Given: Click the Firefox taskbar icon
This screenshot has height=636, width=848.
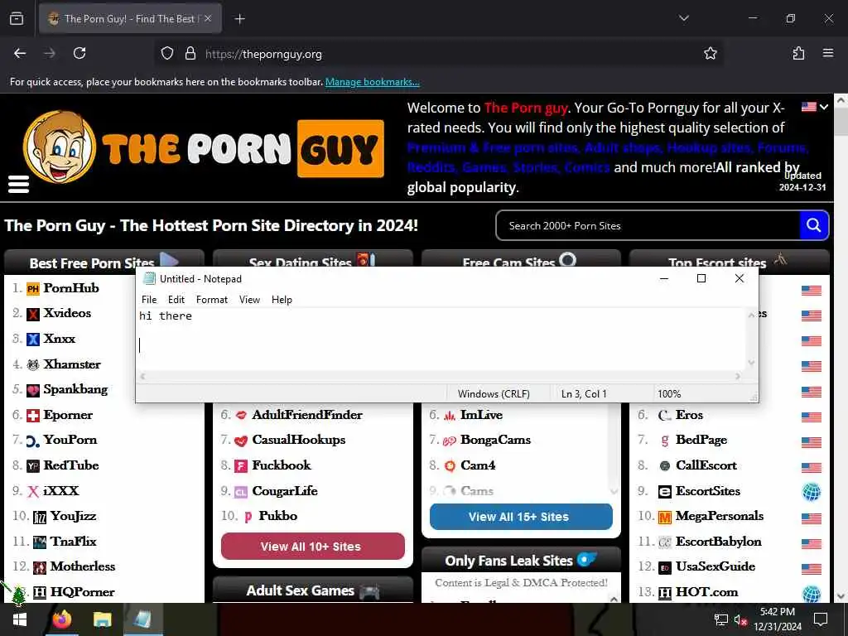Looking at the screenshot, I should pyautogui.click(x=61, y=619).
